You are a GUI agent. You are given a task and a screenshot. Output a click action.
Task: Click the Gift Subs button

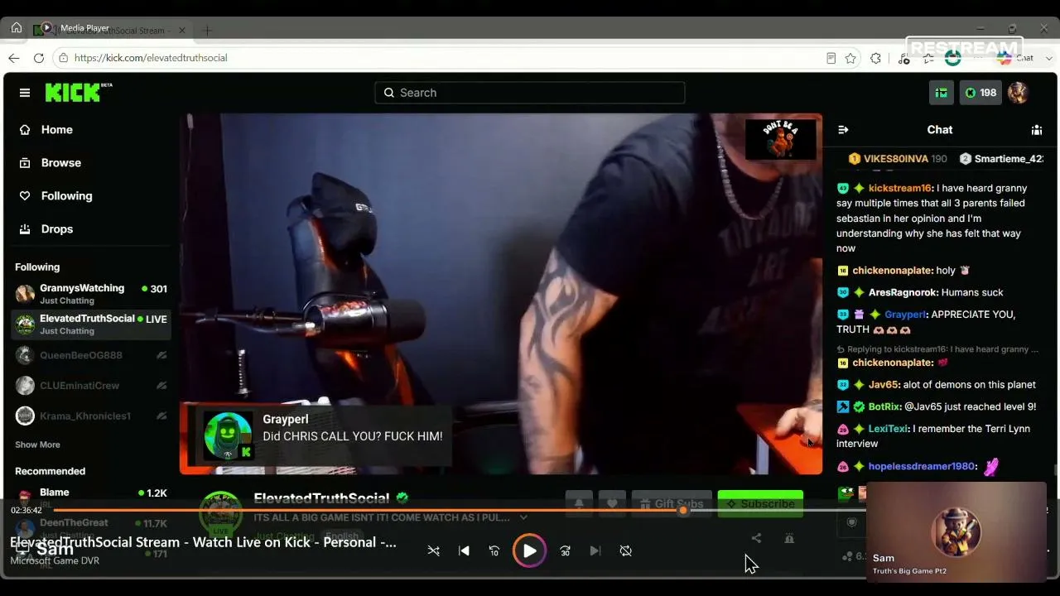[672, 503]
